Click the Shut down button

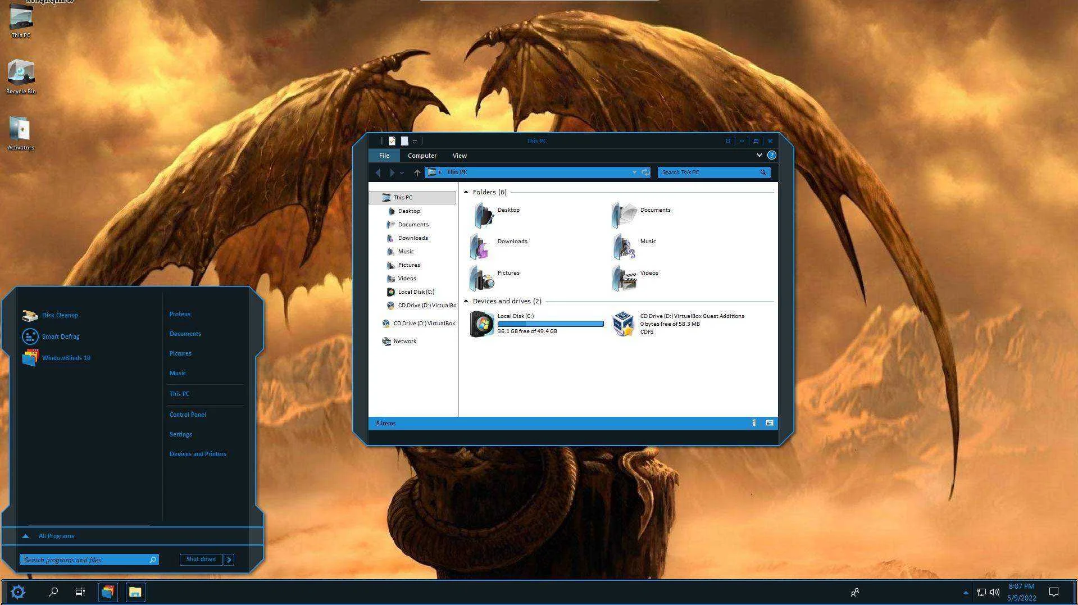tap(201, 559)
